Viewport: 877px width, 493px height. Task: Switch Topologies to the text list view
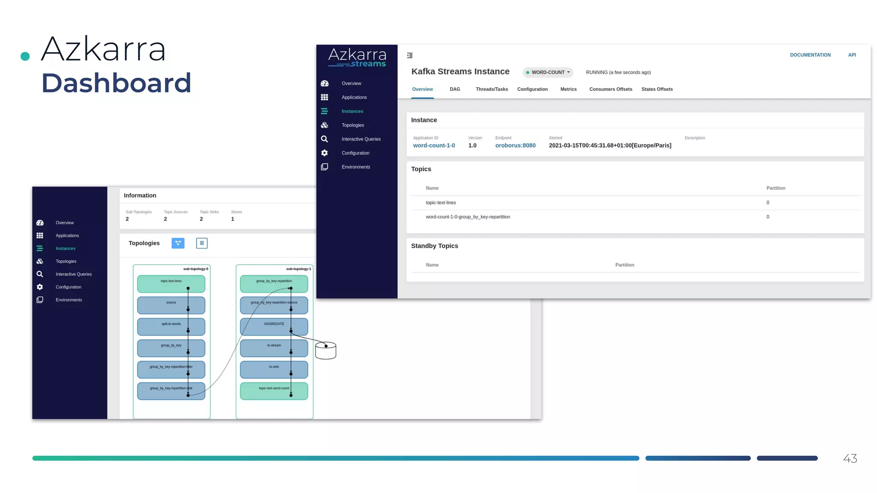click(x=202, y=243)
